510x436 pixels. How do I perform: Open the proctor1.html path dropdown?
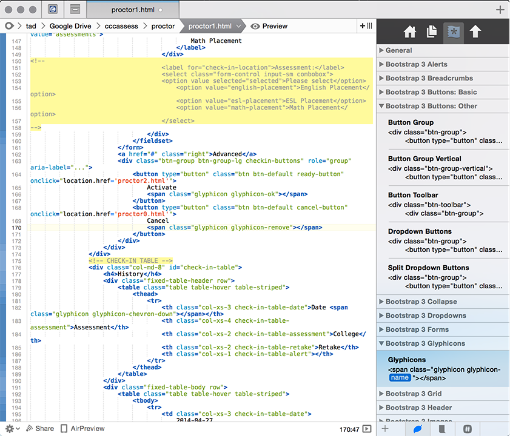click(x=213, y=26)
